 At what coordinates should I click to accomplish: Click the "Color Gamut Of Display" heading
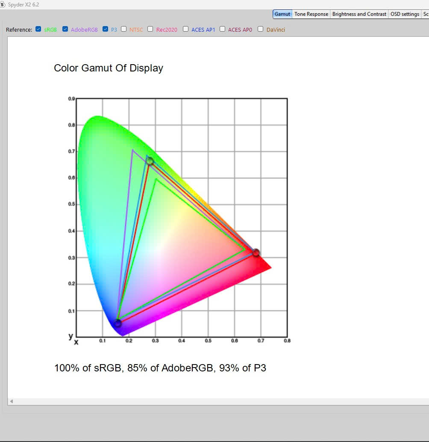click(x=109, y=68)
